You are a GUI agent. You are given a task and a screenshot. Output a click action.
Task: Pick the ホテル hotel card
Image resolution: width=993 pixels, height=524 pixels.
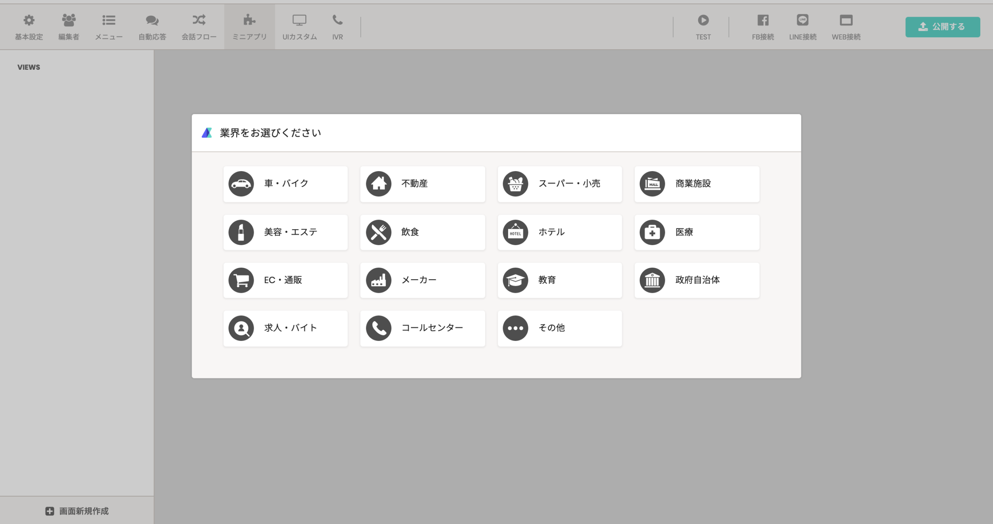(x=560, y=232)
